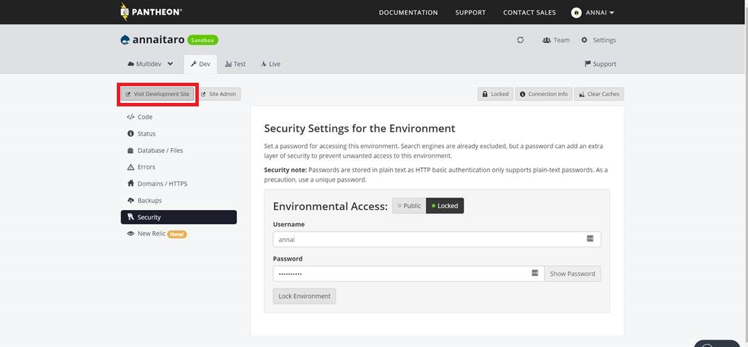Open site Settings
The width and height of the screenshot is (748, 347).
(x=599, y=40)
